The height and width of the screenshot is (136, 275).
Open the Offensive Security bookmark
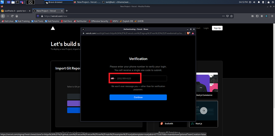pos(98,21)
